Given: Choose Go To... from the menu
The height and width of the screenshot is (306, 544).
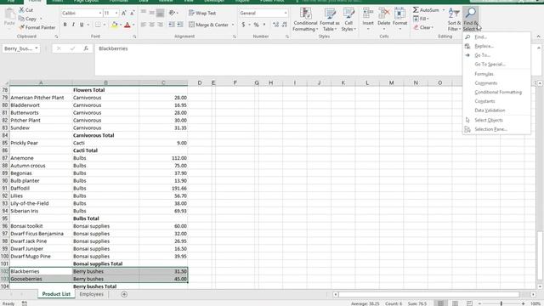Looking at the screenshot, I should 496,55.
